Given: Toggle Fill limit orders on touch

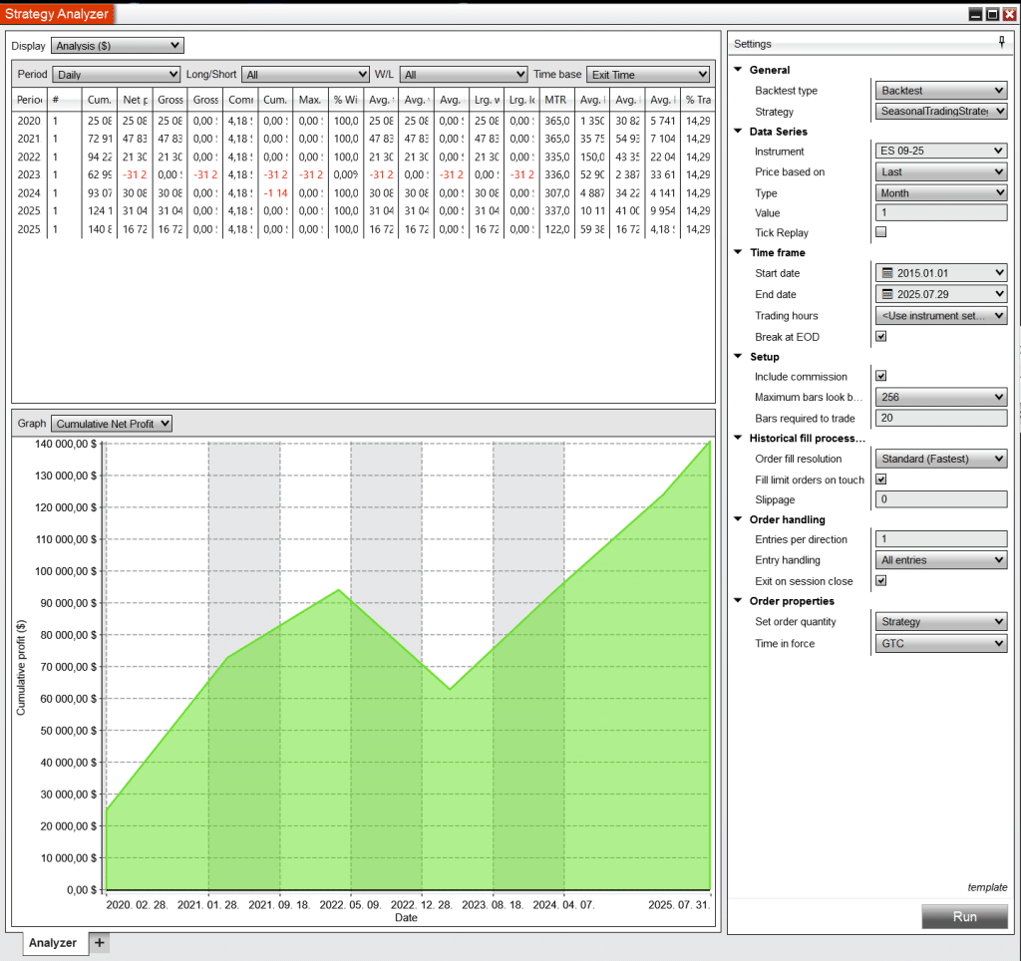Looking at the screenshot, I should coord(880,480).
